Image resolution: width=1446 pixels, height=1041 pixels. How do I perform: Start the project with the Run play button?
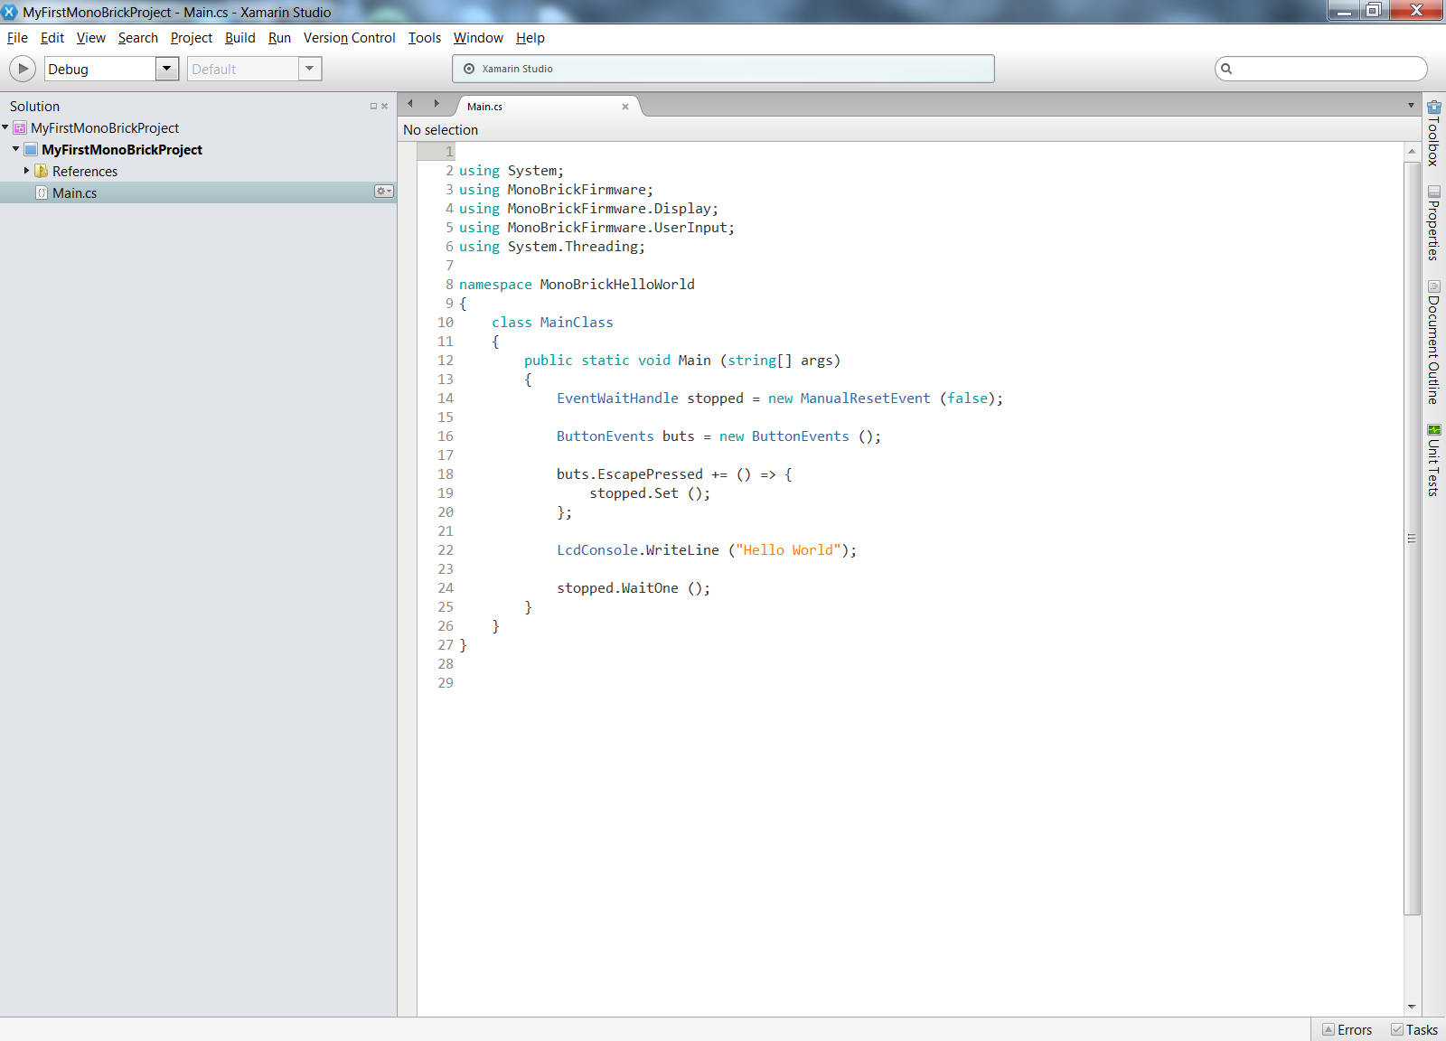pyautogui.click(x=23, y=69)
